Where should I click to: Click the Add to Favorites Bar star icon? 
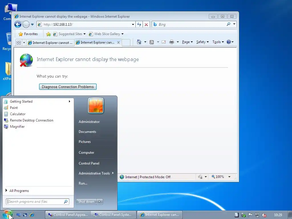point(48,34)
